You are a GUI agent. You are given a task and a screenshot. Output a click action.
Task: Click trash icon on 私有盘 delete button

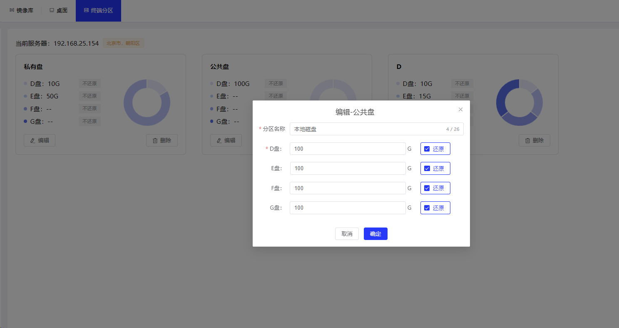[155, 141]
